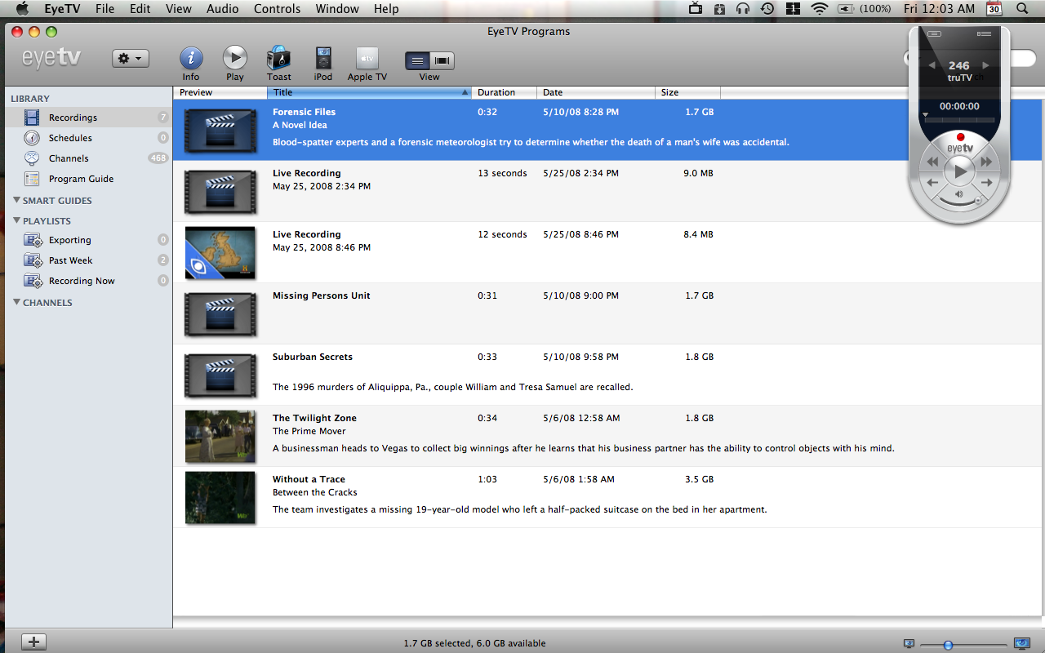This screenshot has width=1045, height=653.
Task: Open the gear action dropdown menu
Action: point(131,58)
